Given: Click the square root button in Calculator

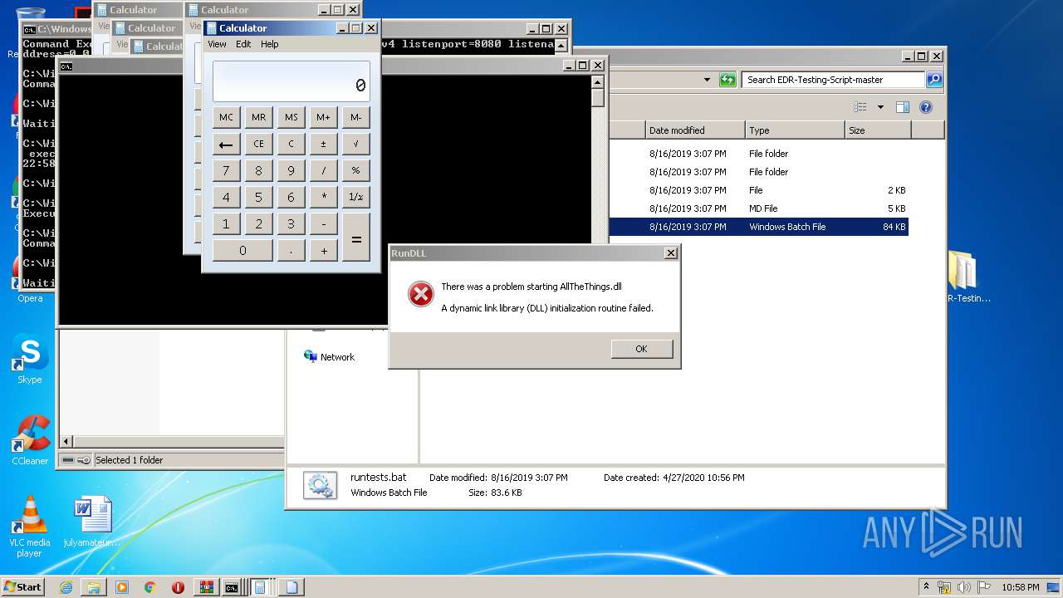Looking at the screenshot, I should pyautogui.click(x=356, y=144).
